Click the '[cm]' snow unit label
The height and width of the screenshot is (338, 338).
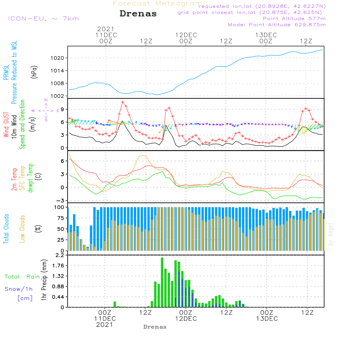(x=25, y=298)
